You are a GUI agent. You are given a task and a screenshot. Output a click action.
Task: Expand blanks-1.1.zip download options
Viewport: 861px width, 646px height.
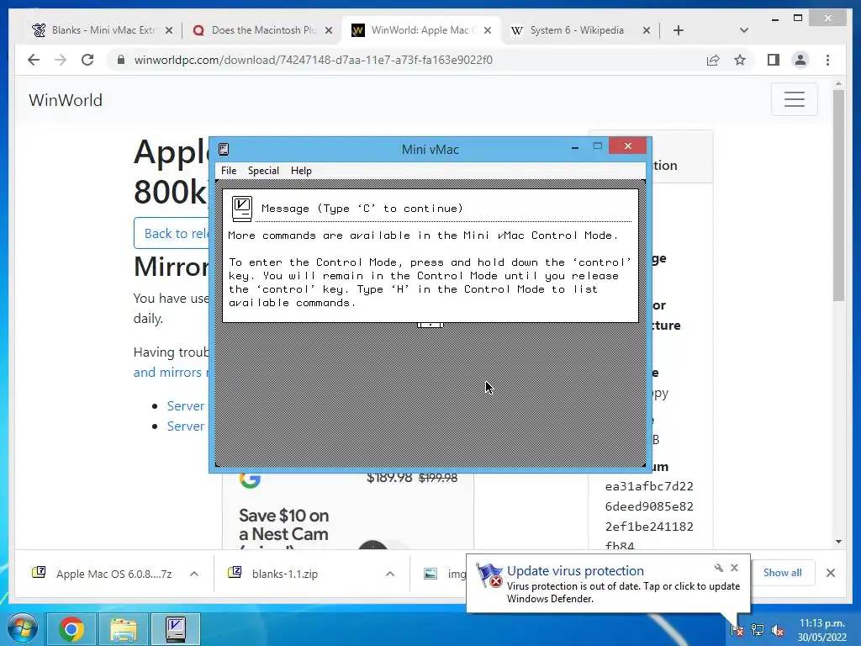(390, 574)
